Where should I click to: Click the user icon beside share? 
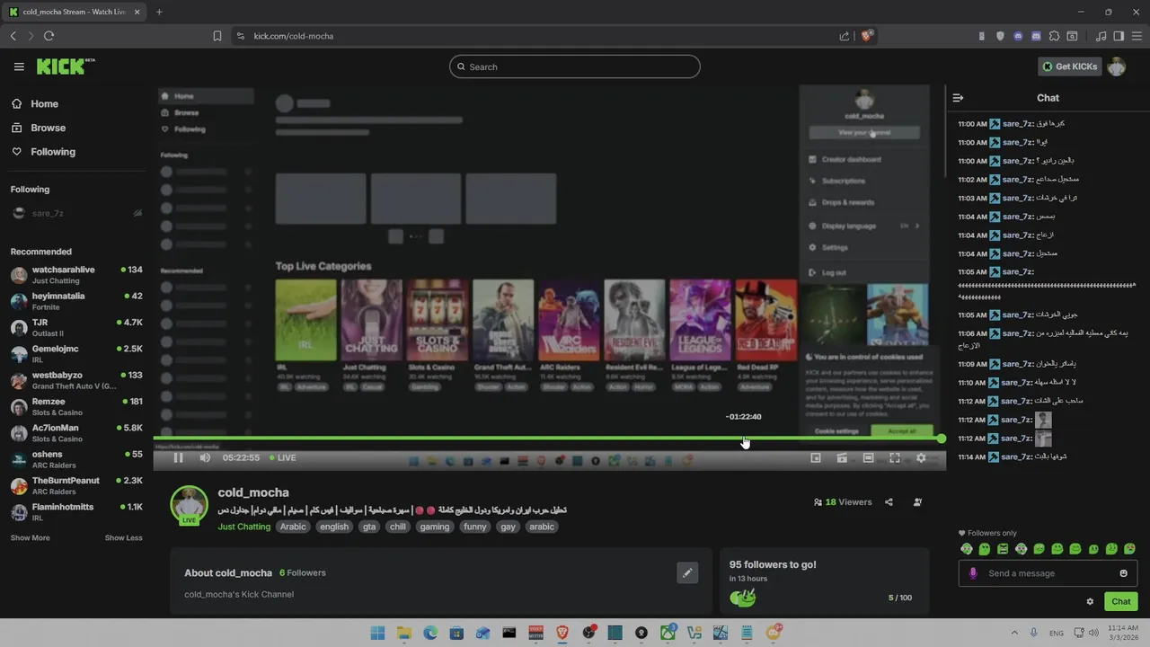[917, 502]
